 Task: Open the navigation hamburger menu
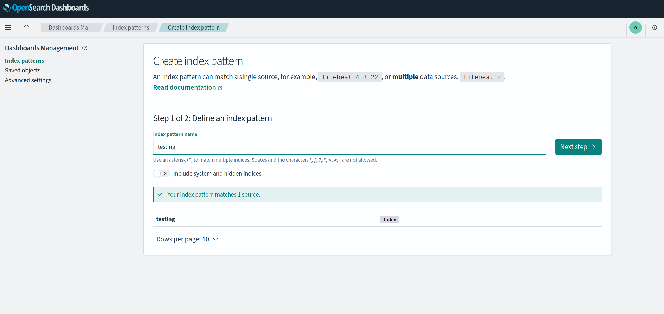8,27
